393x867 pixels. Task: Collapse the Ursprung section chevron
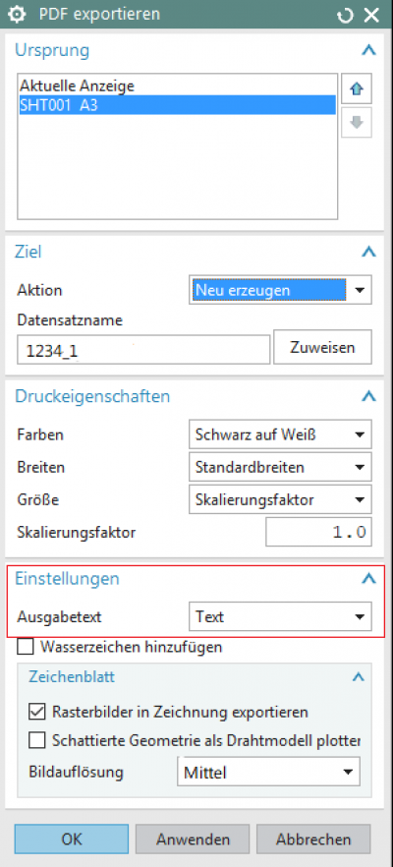pyautogui.click(x=368, y=50)
